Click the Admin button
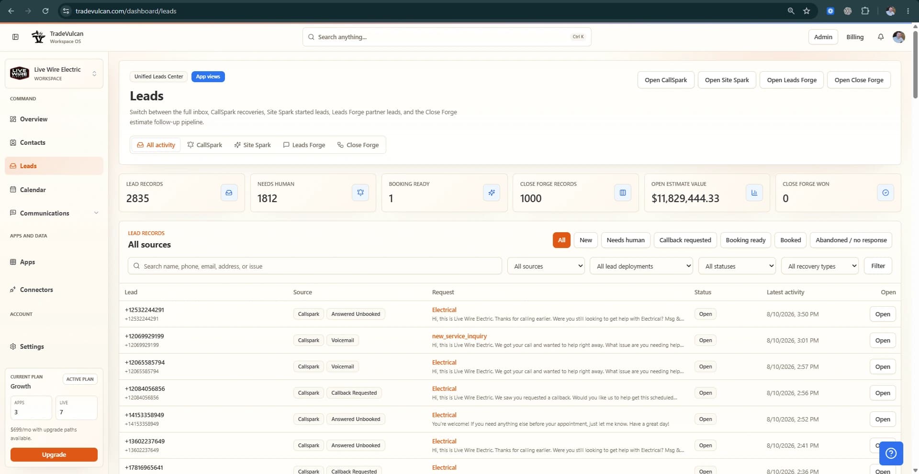This screenshot has width=919, height=474. tap(823, 37)
